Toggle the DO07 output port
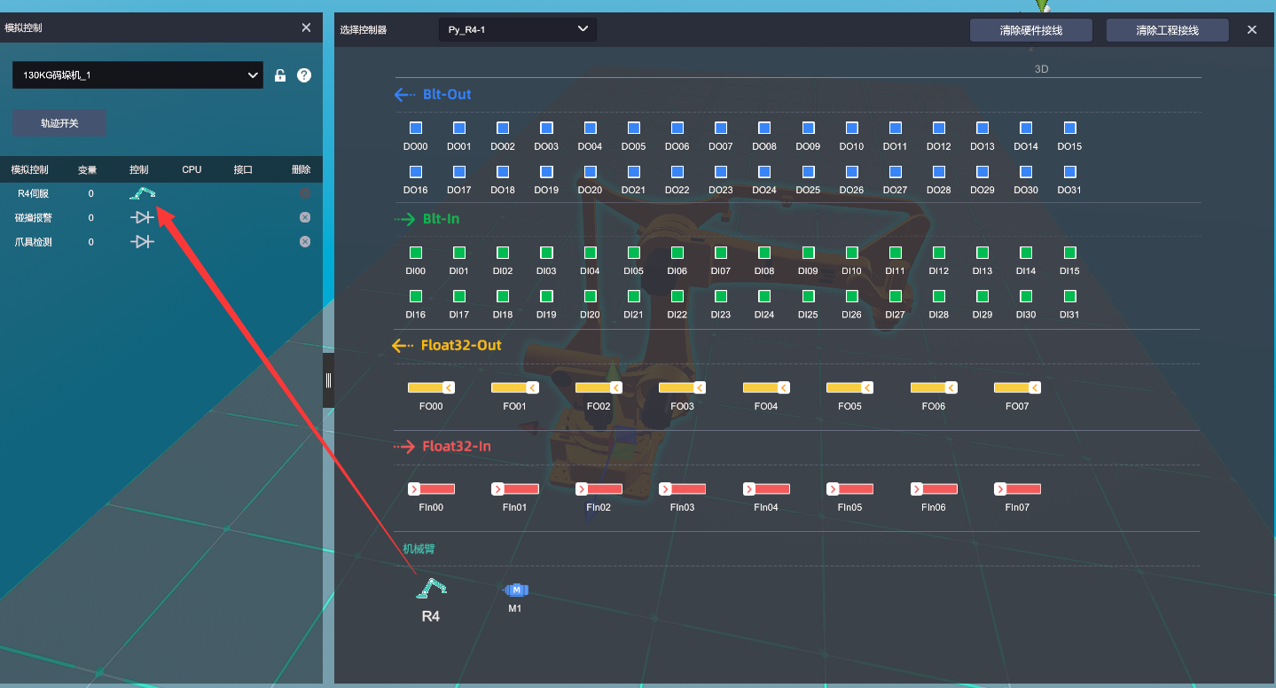 click(721, 129)
